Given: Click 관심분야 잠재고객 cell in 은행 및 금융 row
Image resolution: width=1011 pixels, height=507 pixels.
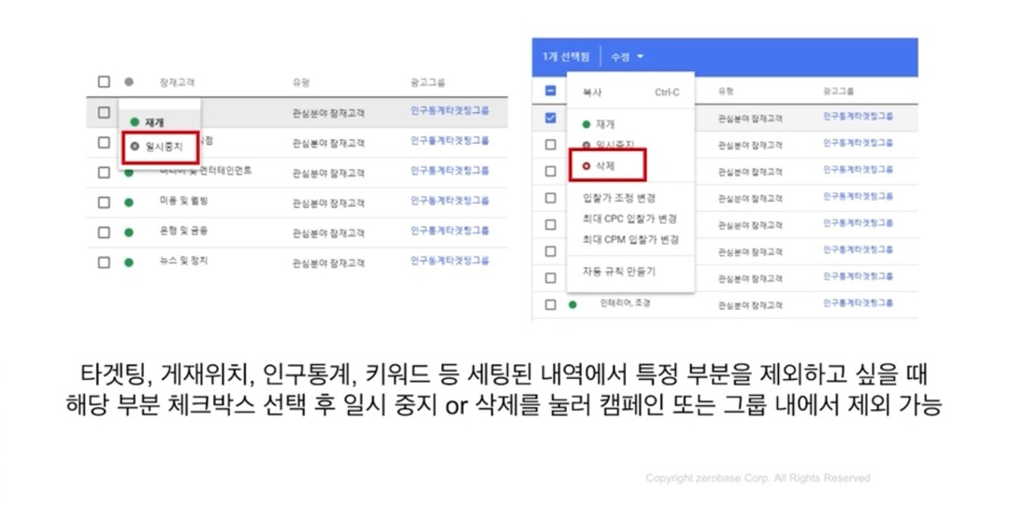Looking at the screenshot, I should (328, 232).
